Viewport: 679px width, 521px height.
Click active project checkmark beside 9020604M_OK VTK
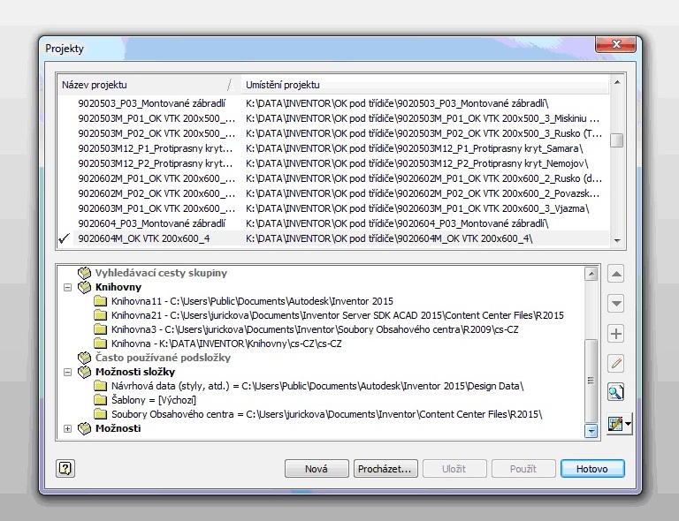(64, 238)
